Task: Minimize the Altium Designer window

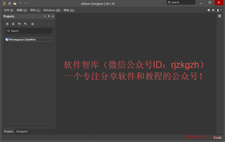Action: pyautogui.click(x=201, y=3)
